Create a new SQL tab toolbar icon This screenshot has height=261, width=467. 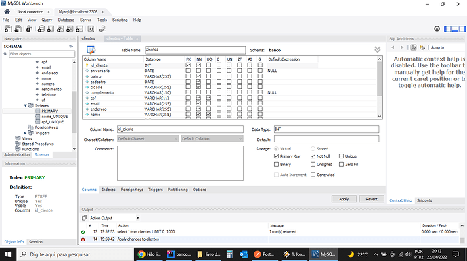tap(8, 29)
